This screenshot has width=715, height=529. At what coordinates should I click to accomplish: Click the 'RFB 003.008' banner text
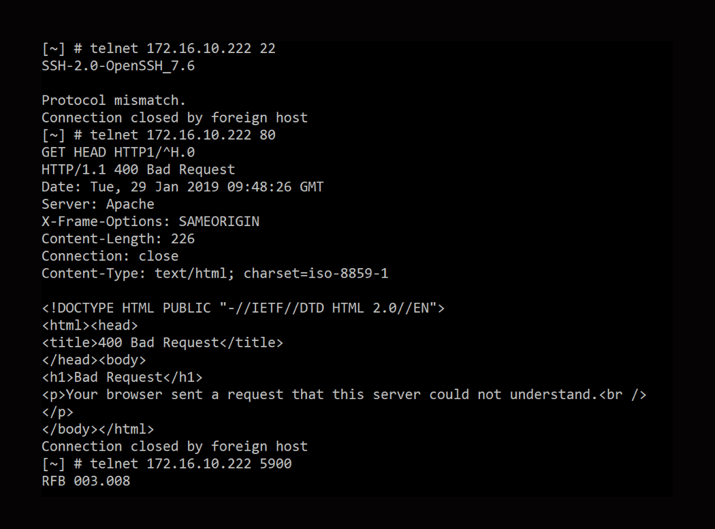click(x=86, y=481)
